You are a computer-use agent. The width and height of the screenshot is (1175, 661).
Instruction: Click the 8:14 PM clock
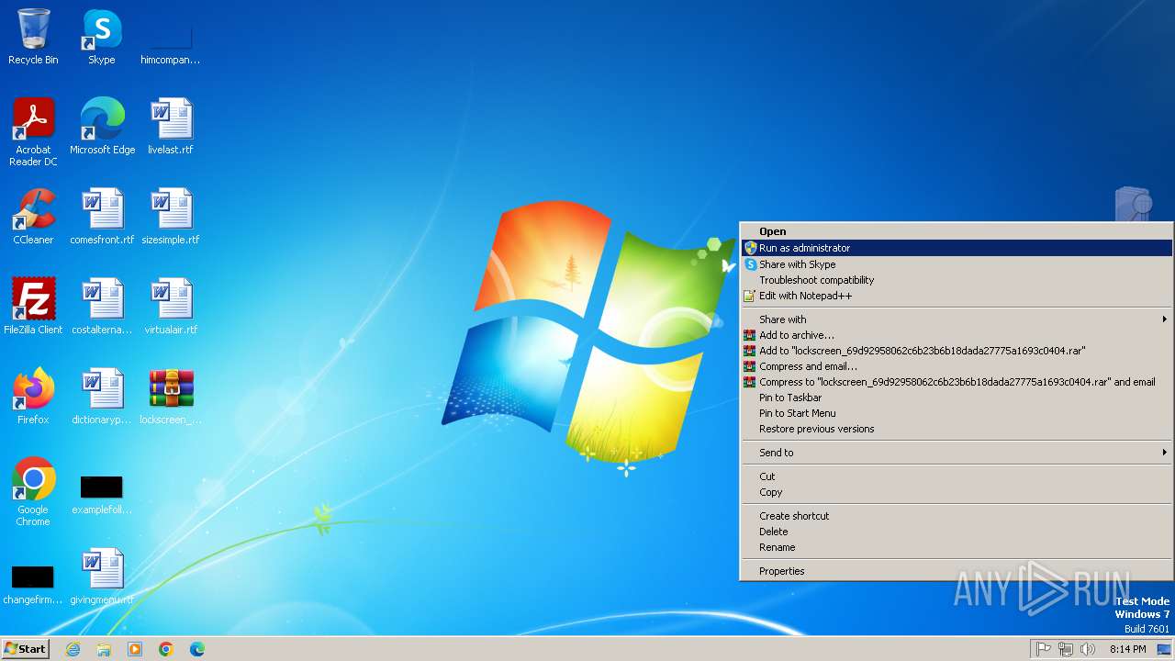[1127, 649]
